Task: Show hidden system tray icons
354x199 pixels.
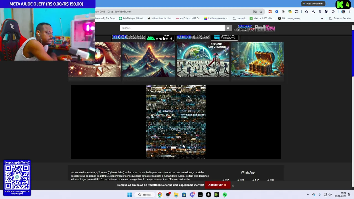Action: click(x=308, y=195)
